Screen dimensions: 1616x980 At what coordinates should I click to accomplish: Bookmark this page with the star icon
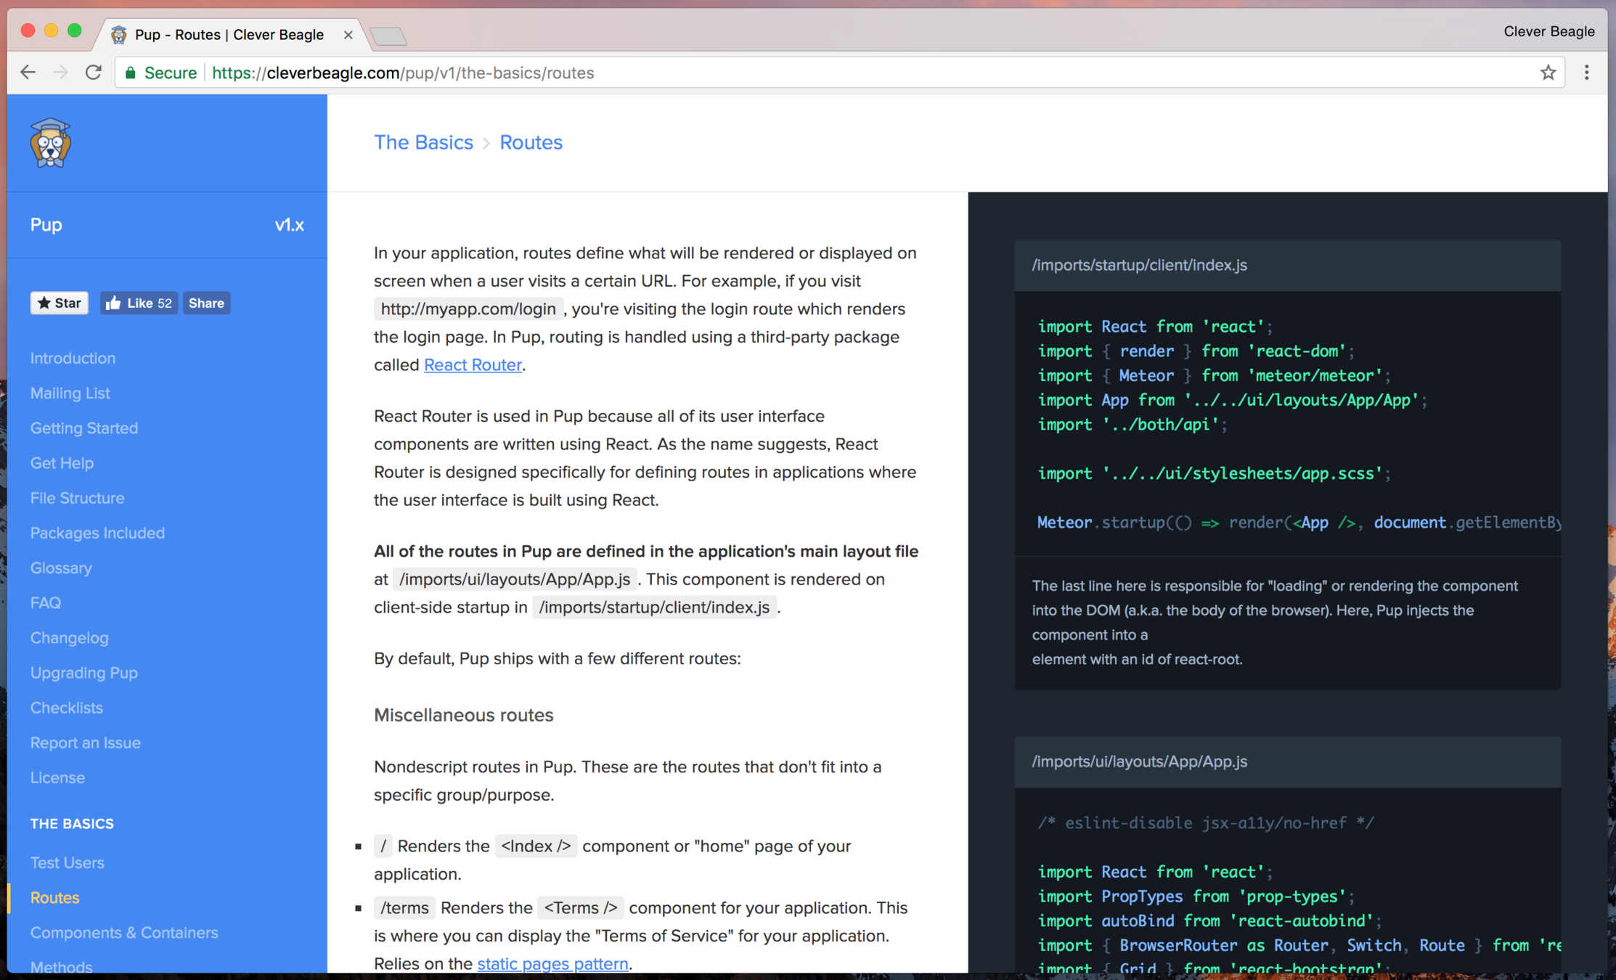pos(1548,73)
